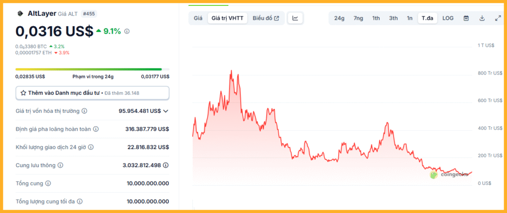Toggle LOG scale on the chart
This screenshot has height=213, width=507.
click(x=448, y=18)
